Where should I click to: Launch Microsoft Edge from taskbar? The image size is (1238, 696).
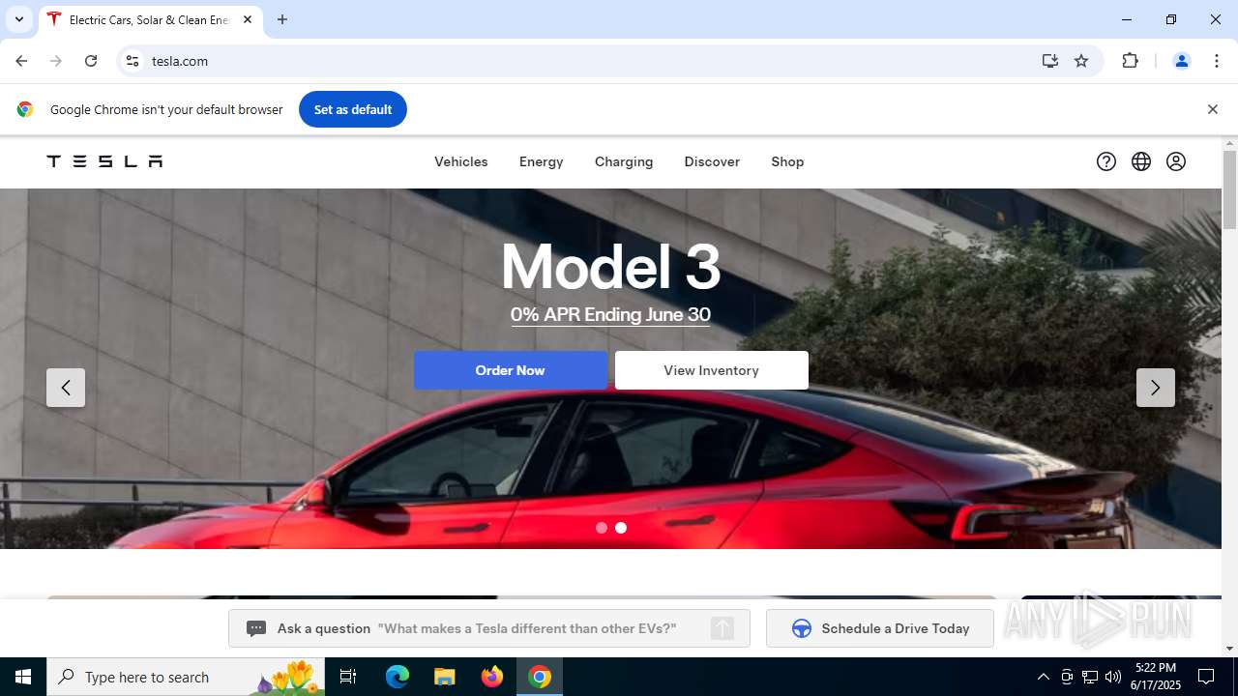(398, 677)
